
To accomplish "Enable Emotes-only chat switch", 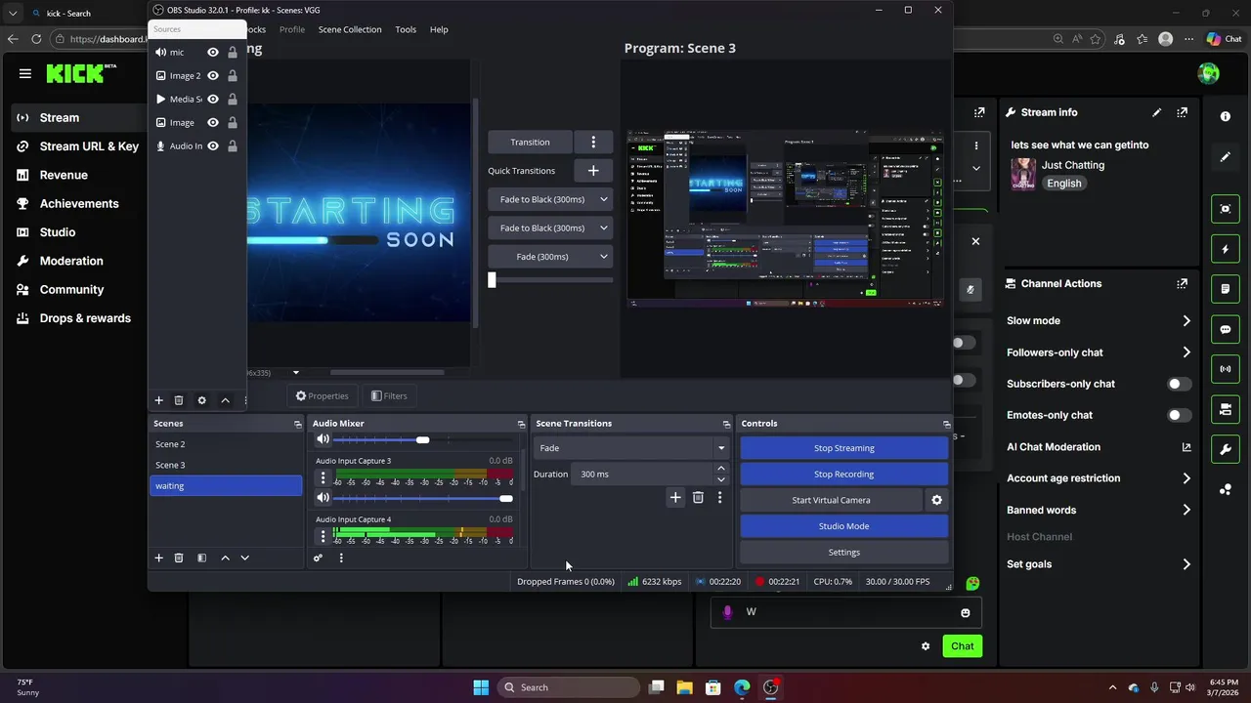I will 1180,415.
